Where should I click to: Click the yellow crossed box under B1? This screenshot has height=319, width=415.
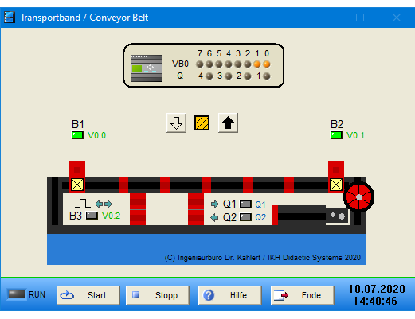coord(77,185)
